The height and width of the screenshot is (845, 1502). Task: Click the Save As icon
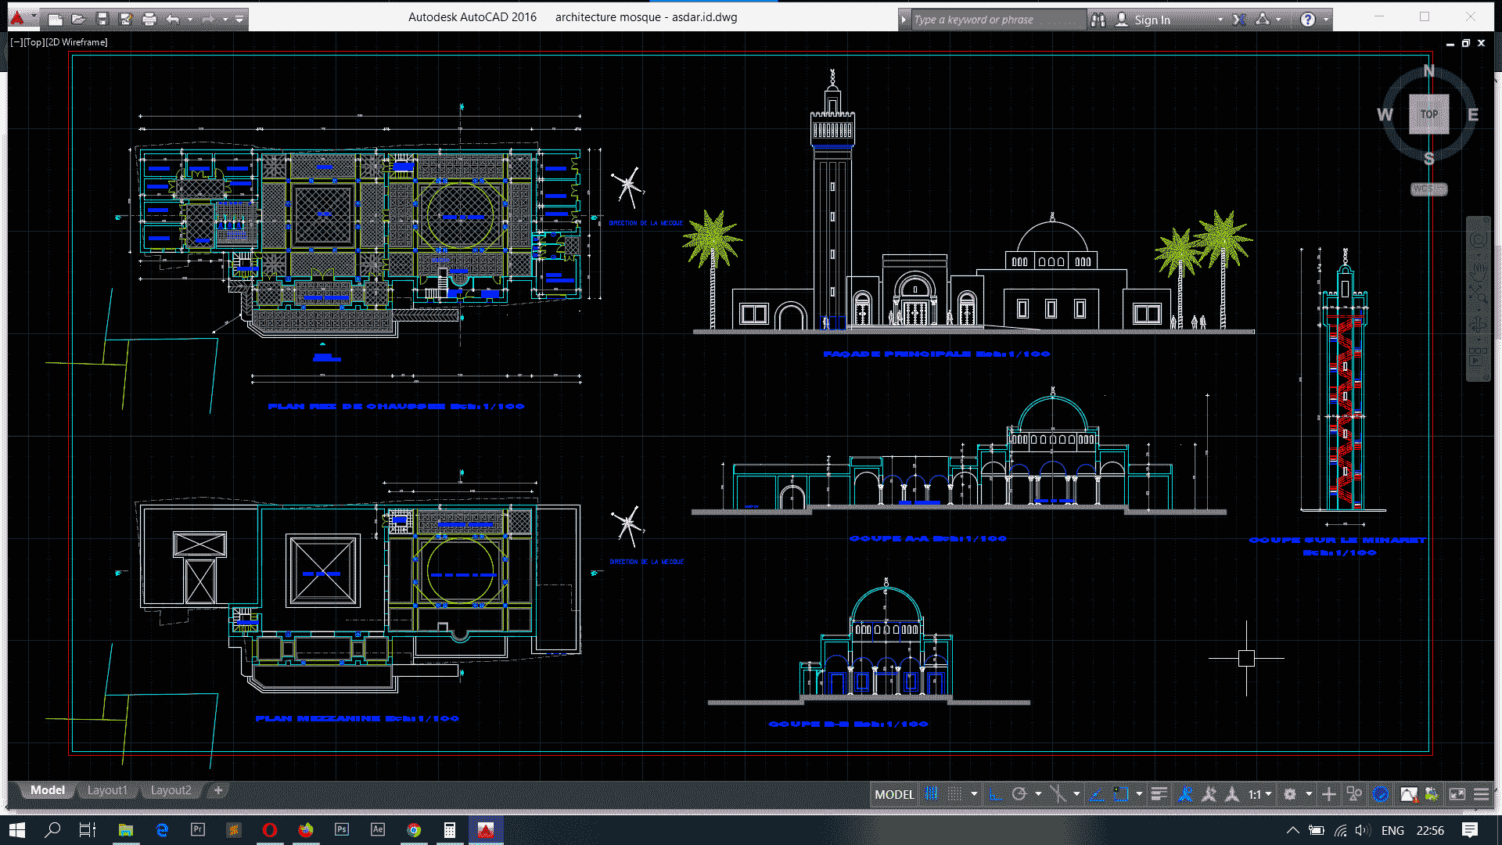click(x=125, y=19)
